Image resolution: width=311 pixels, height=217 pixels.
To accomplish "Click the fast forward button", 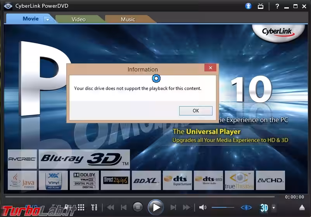I will [x=187, y=207].
